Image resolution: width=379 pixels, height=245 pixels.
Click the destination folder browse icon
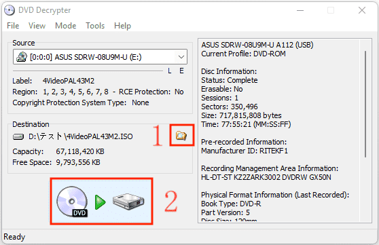point(181,136)
